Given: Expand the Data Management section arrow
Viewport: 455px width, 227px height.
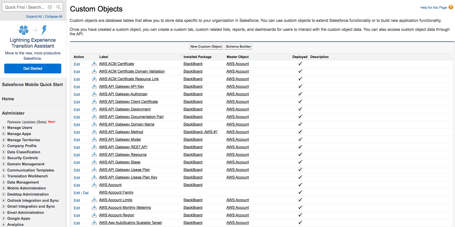Looking at the screenshot, I should 4,182.
